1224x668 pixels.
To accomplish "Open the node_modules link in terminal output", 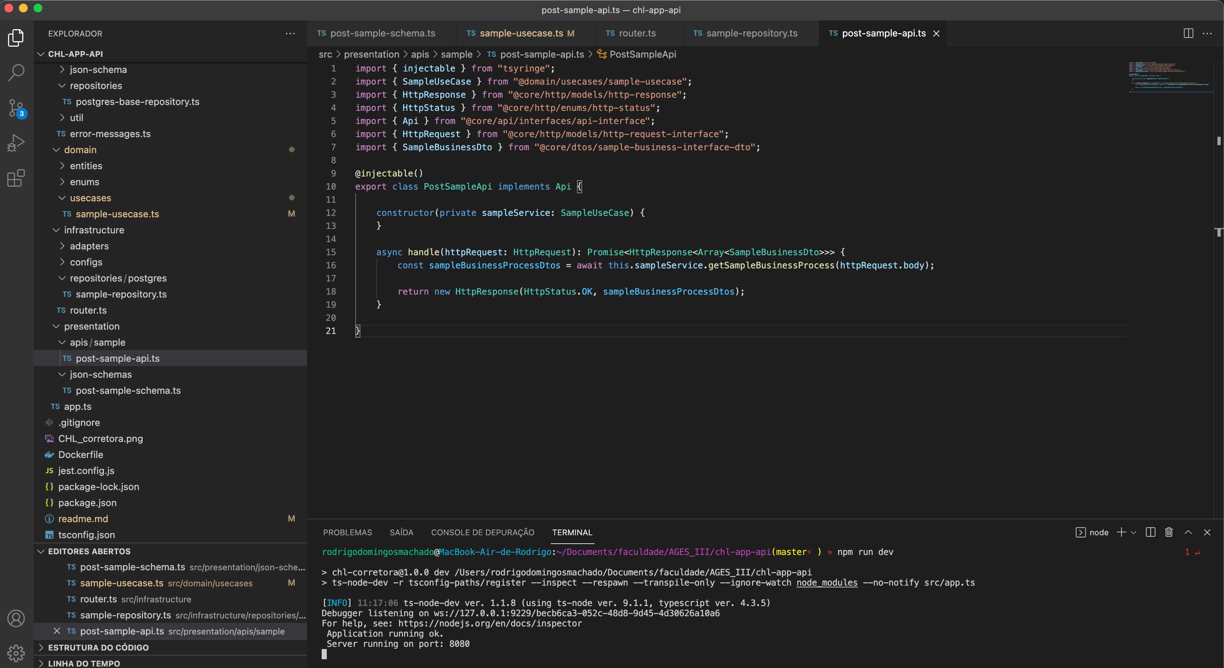I will (x=827, y=583).
